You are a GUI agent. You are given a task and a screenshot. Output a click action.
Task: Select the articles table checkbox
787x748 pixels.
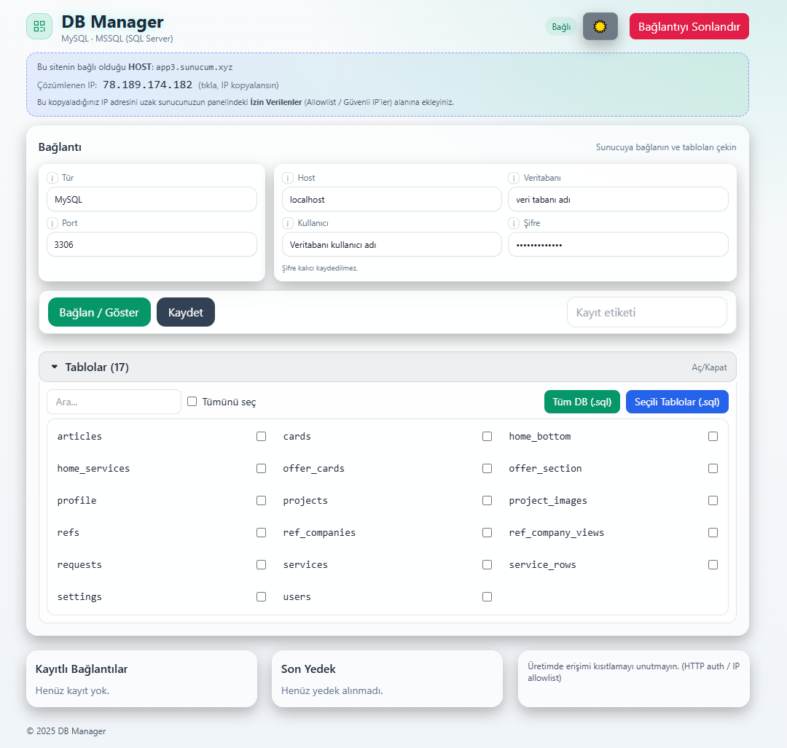(261, 437)
